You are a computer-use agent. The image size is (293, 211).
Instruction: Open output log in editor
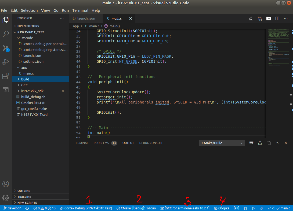click(269, 143)
